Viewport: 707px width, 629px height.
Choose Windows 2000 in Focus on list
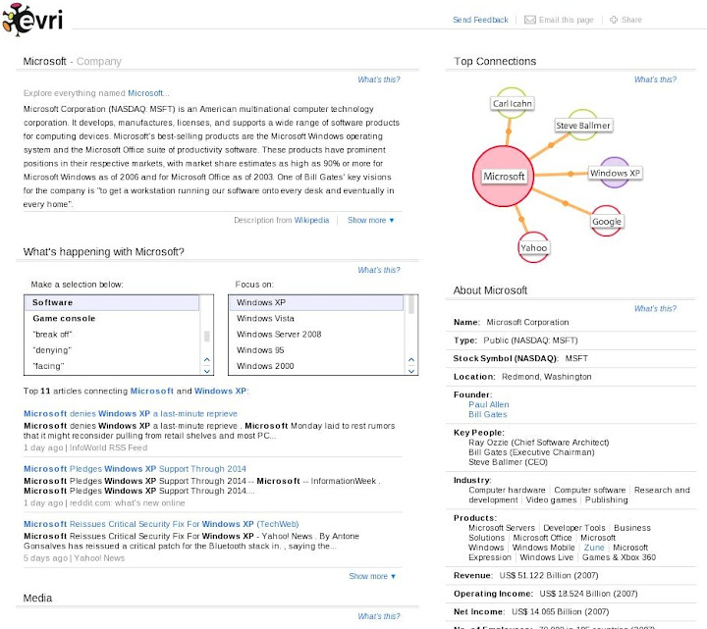click(x=316, y=366)
